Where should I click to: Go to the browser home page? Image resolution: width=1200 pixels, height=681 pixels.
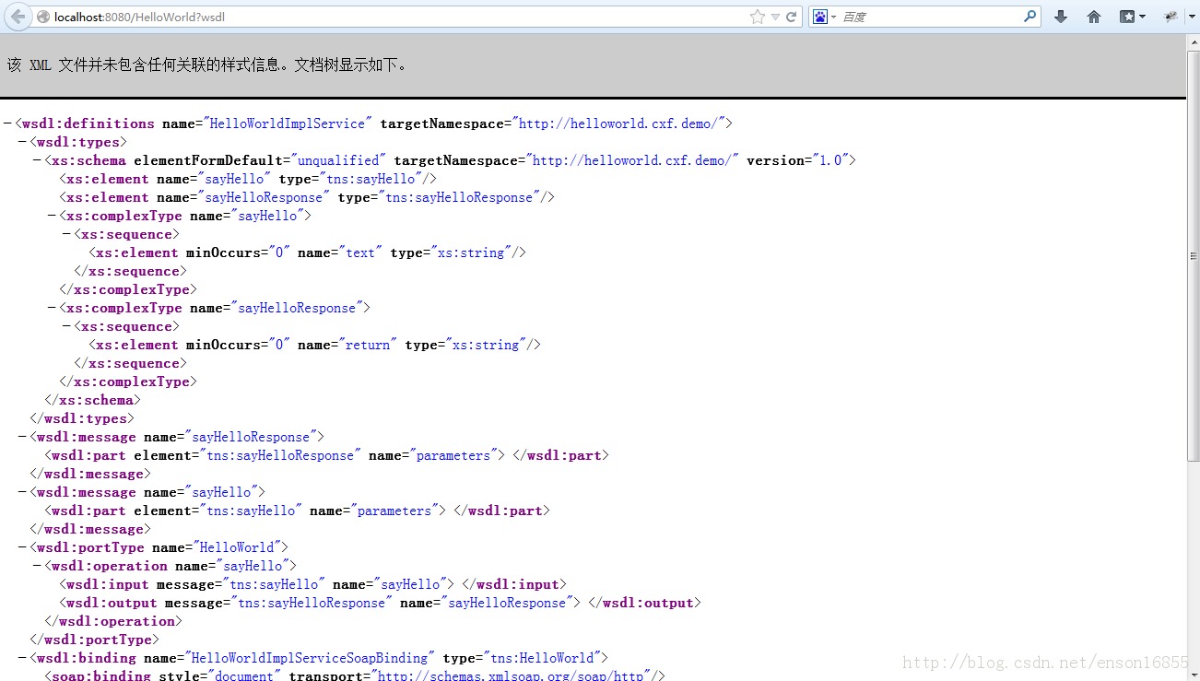point(1094,17)
